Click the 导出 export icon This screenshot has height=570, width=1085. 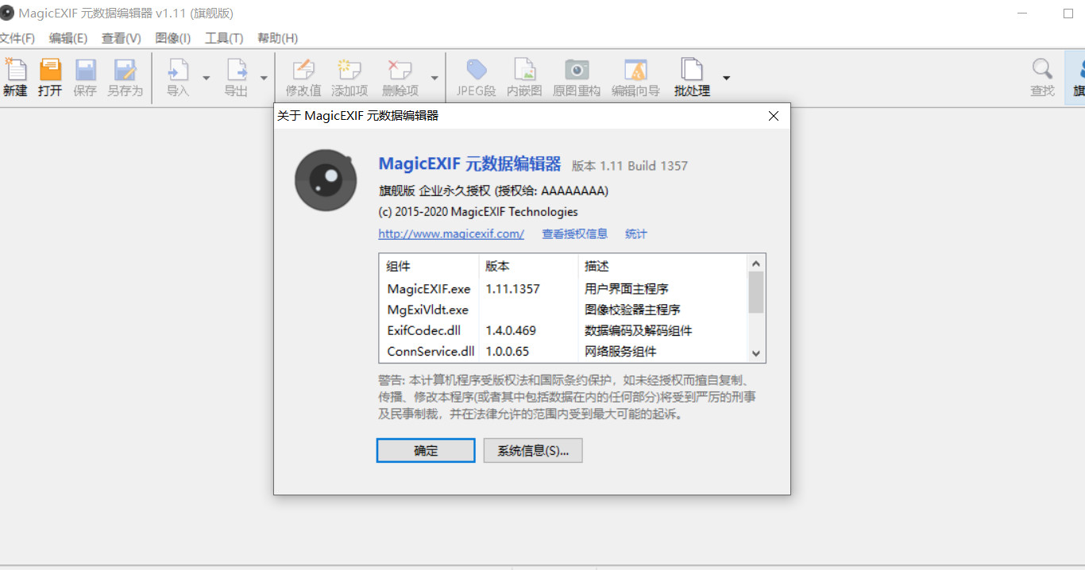click(236, 71)
